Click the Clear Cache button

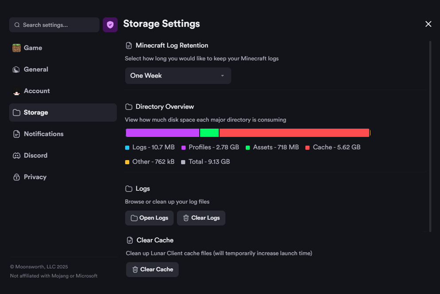pyautogui.click(x=152, y=270)
